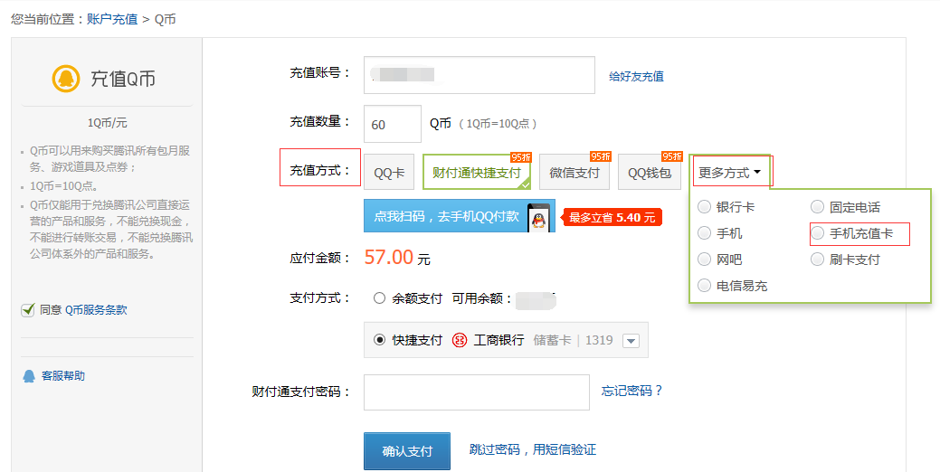Choose 固定电话 radio option
The width and height of the screenshot is (940, 472).
(x=817, y=207)
